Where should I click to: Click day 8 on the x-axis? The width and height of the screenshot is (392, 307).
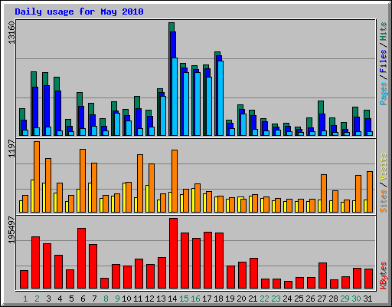(106, 299)
